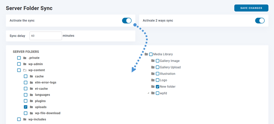This screenshot has height=124, width=274.
Task: Click the folder icon beside Gallery Image
Action: tap(153, 61)
